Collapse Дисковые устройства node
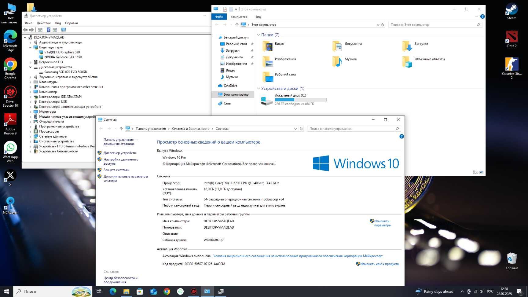 point(30,67)
